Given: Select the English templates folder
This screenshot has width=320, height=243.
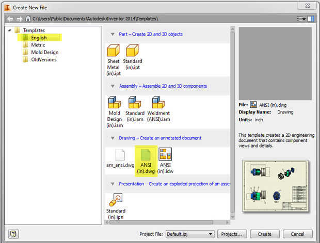Looking at the screenshot, I should [x=39, y=38].
